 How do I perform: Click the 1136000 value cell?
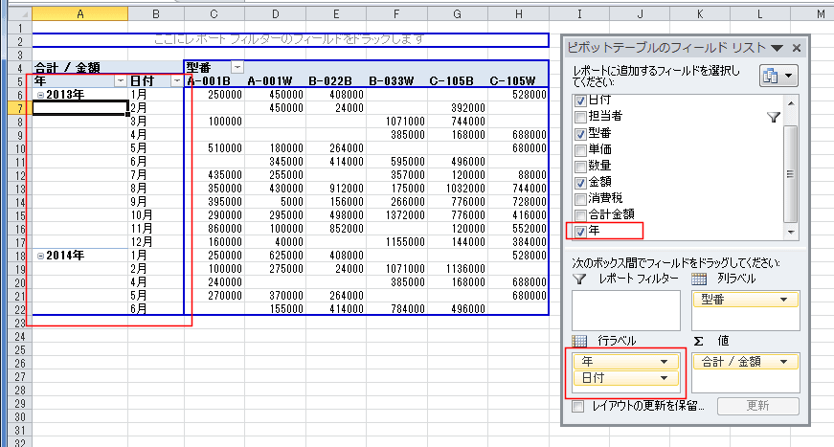coord(458,270)
